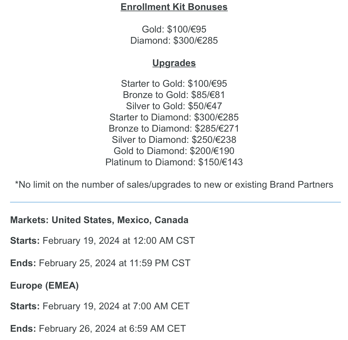
Task: Select the Diamond $300/€285 bonus line
Action: click(174, 40)
